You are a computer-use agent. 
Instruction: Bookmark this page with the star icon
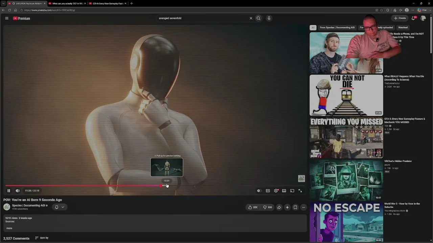(382, 10)
